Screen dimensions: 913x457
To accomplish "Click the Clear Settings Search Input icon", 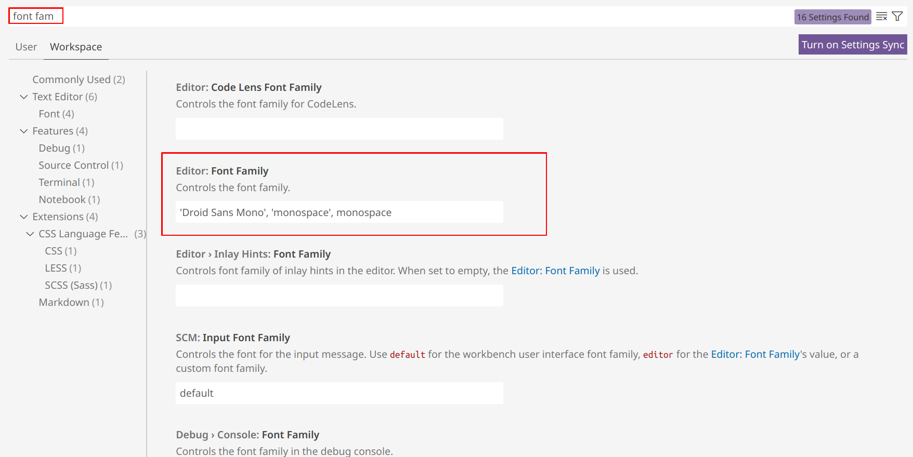I will [x=881, y=17].
